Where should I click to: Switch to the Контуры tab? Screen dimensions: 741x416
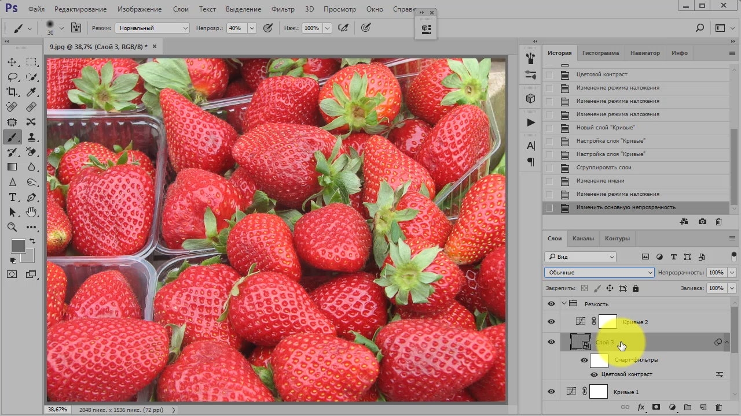(x=617, y=238)
